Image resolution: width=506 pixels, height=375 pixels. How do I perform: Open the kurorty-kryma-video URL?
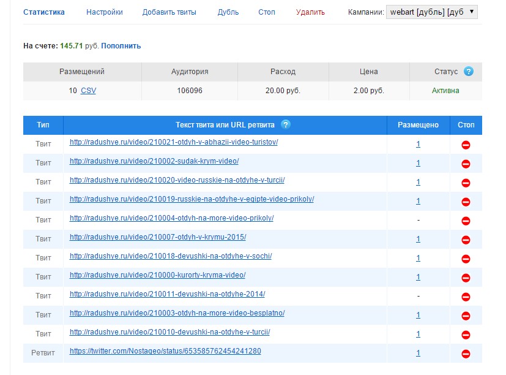[x=157, y=275]
